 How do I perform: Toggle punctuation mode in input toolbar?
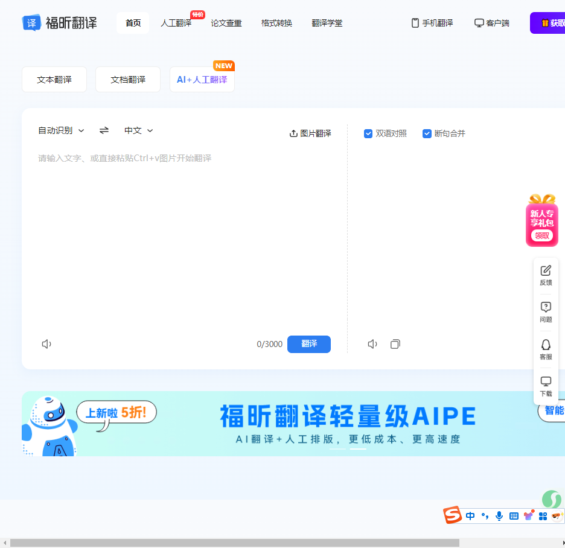point(485,516)
